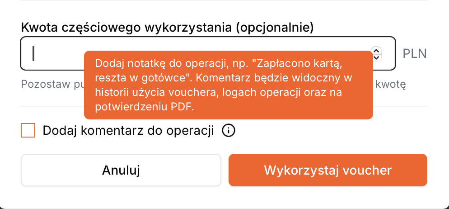Viewport: 449px width, 209px height.
Task: Click the "Kwota częściowego wykorzystania (opcjonalnie)" label
Action: coord(167,27)
